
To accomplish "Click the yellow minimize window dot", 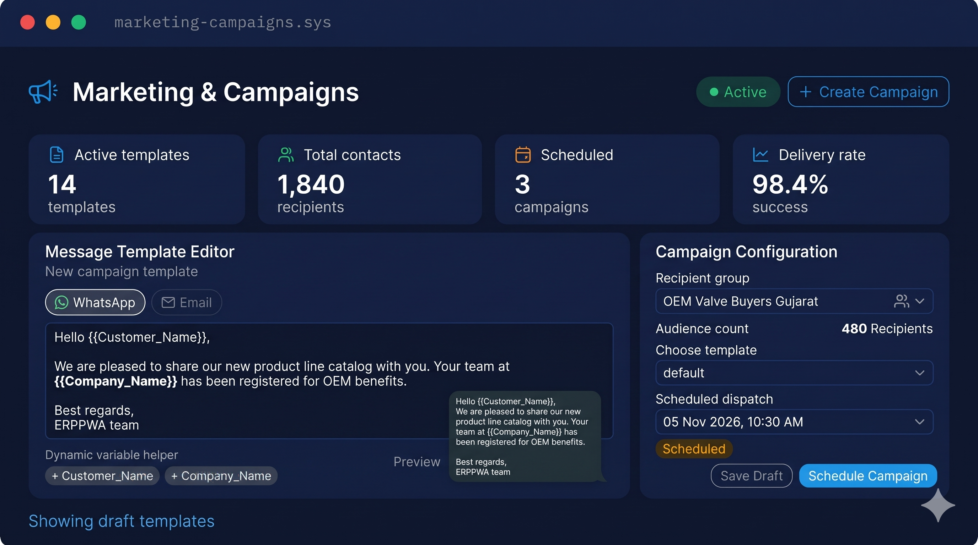I will (53, 22).
